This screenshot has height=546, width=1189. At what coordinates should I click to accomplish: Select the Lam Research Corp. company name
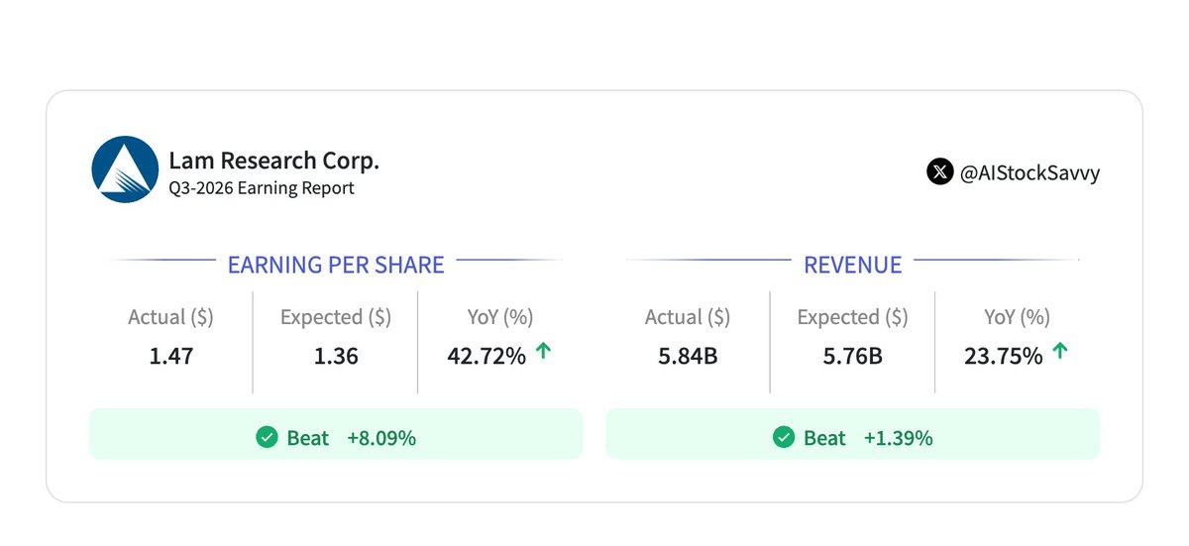coord(273,161)
